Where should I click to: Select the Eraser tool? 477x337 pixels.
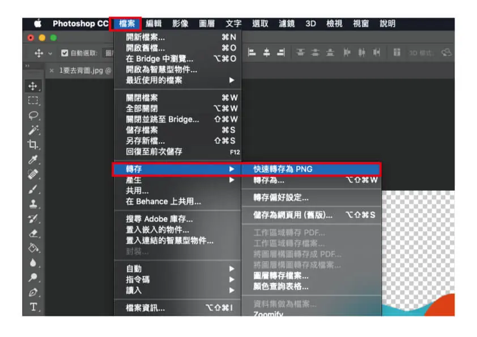(x=33, y=233)
